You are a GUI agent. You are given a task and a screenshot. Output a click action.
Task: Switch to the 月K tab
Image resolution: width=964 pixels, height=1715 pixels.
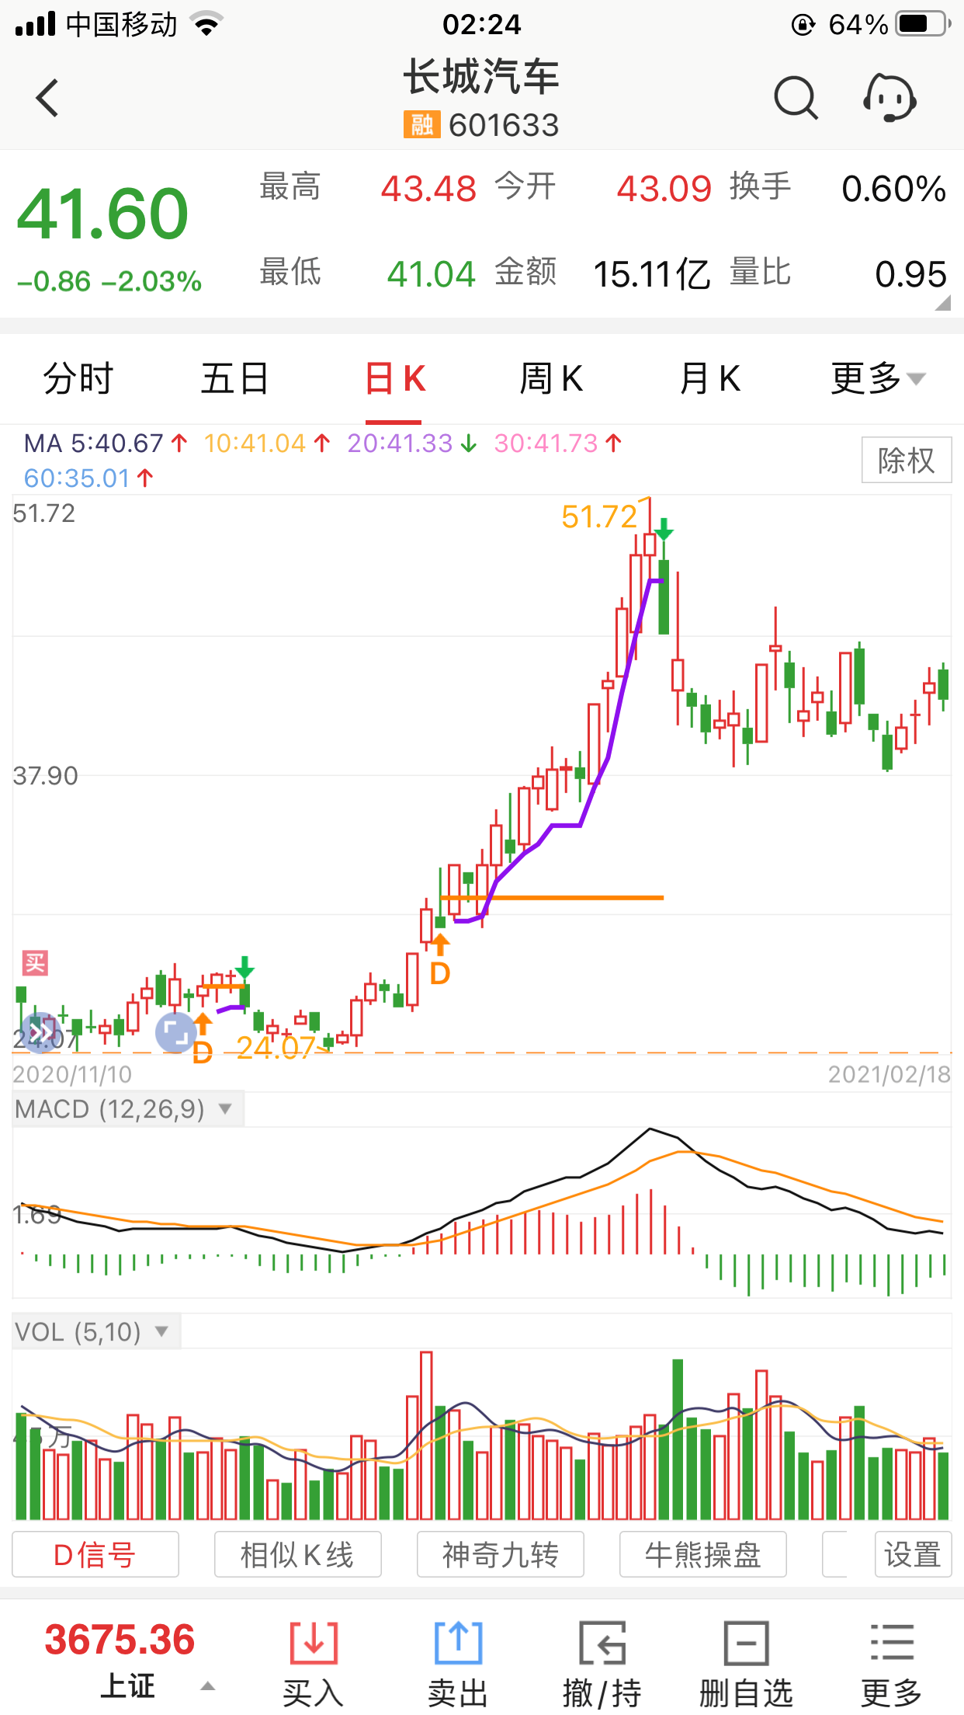coord(709,379)
